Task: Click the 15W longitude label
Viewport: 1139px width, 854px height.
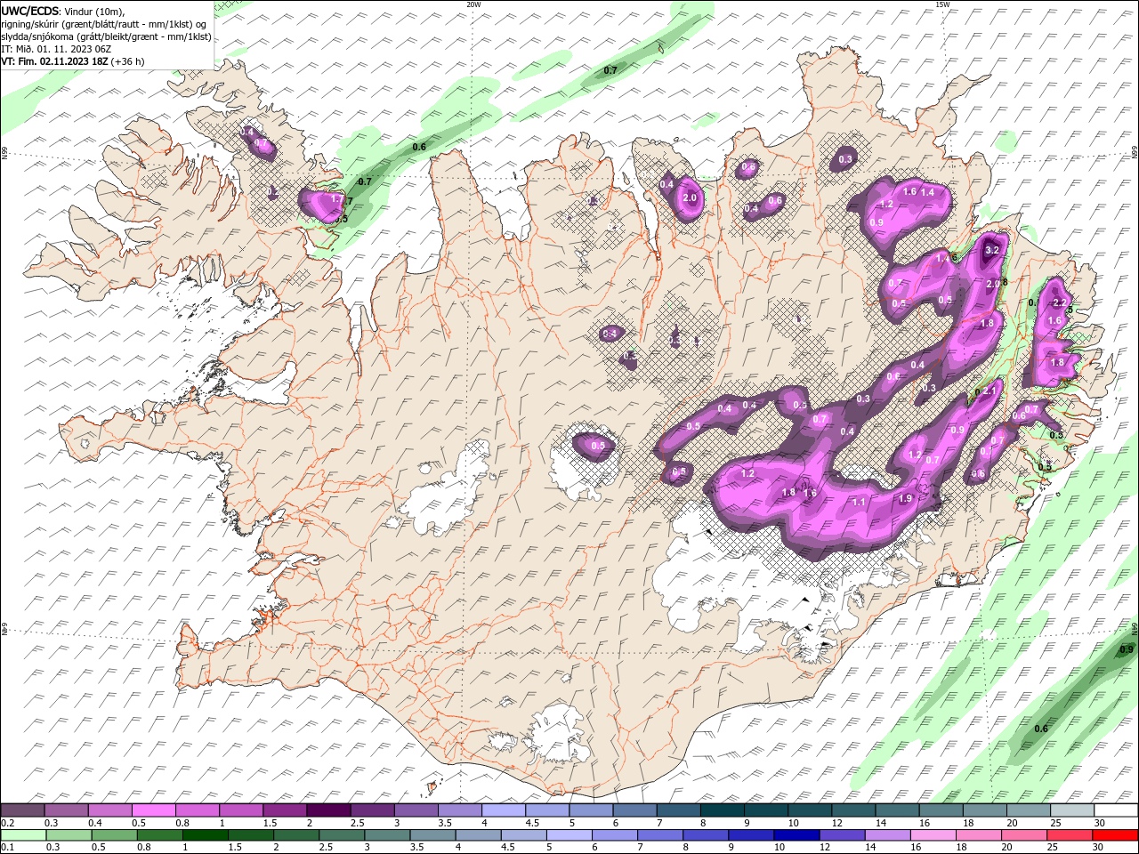Action: (942, 4)
